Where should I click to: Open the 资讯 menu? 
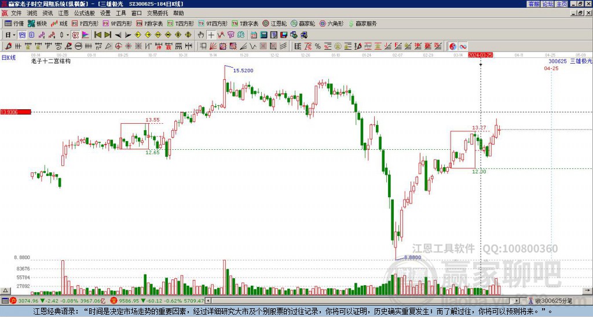point(47,13)
